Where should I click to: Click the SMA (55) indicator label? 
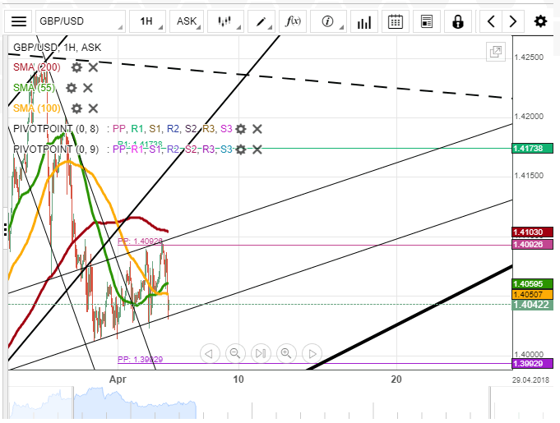click(35, 88)
